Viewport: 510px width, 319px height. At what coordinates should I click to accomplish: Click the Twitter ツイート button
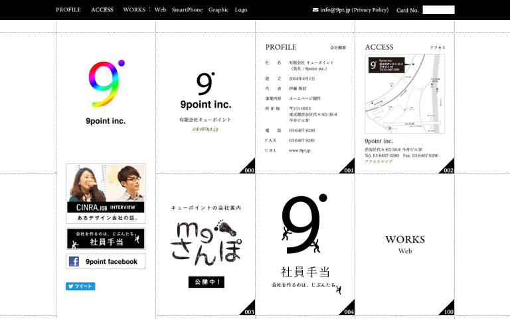point(80,286)
